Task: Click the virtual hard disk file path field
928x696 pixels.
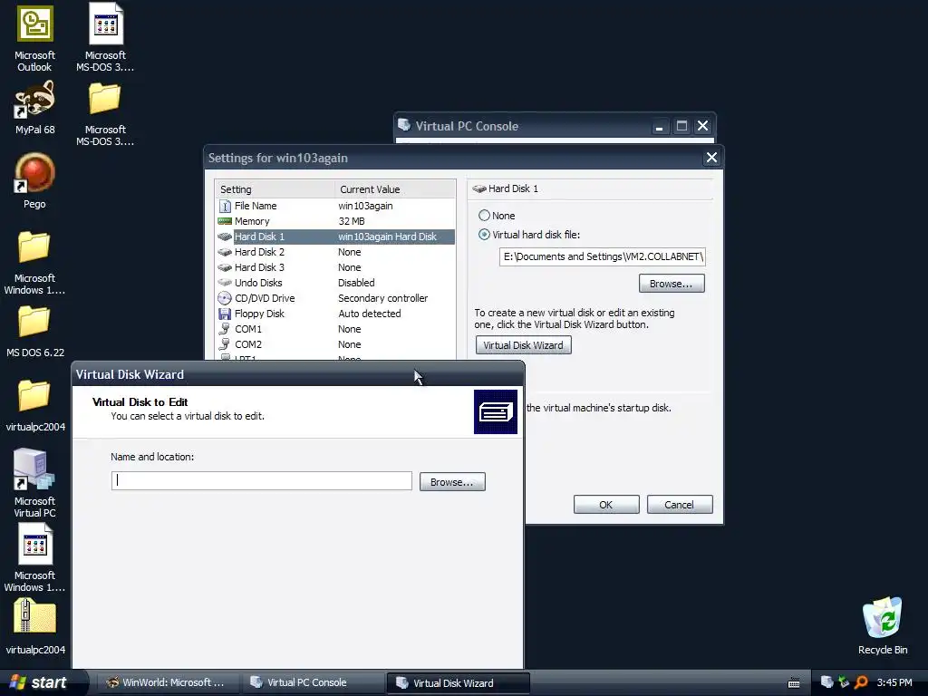Action: point(603,256)
